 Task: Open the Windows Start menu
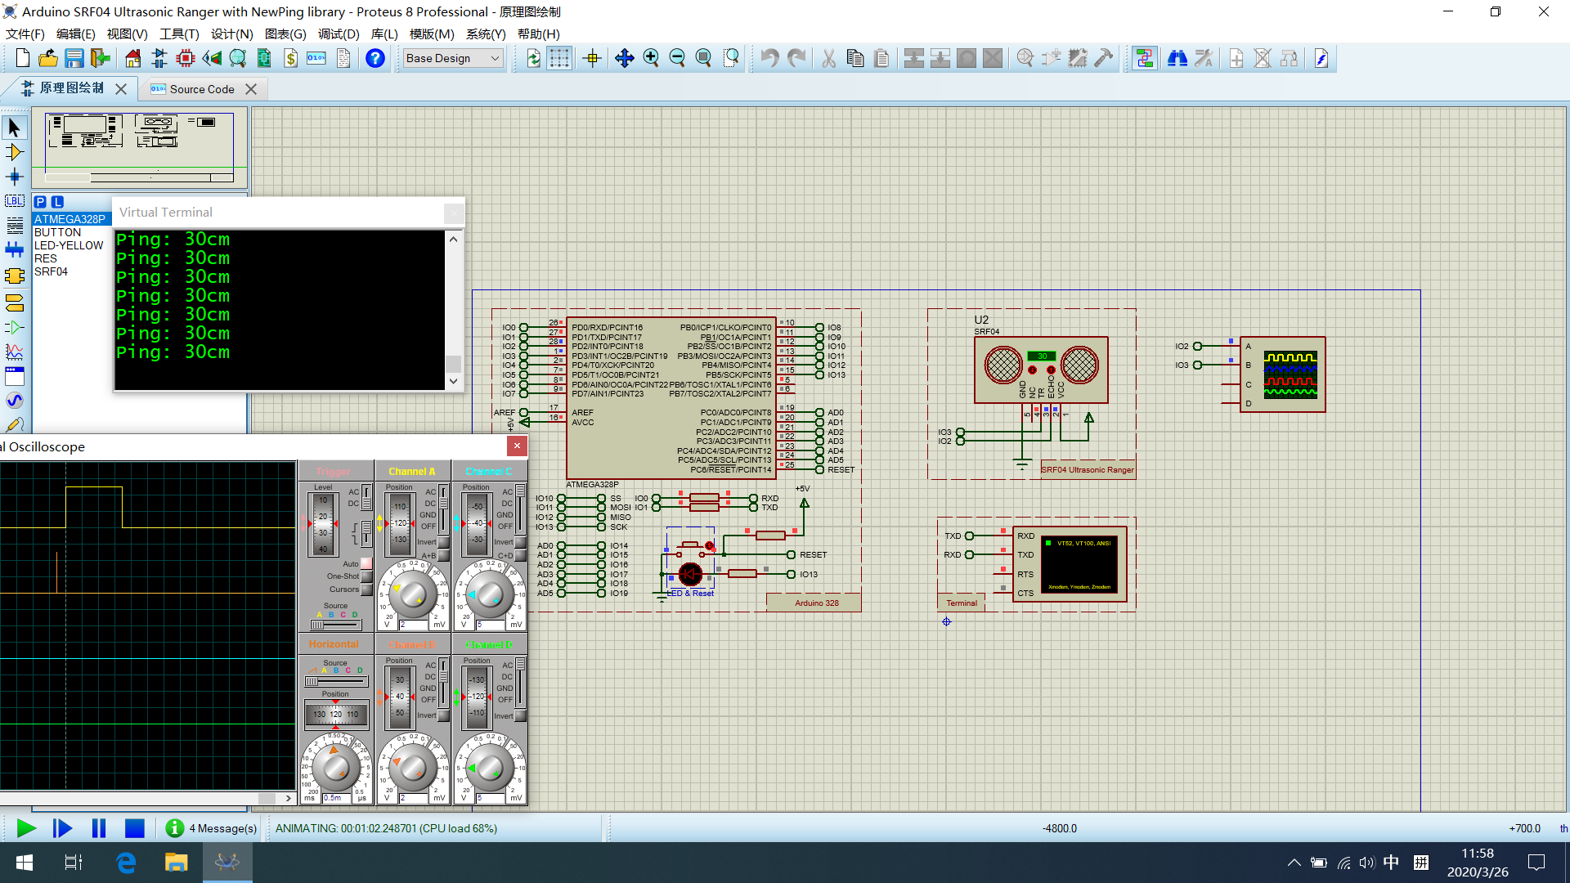click(25, 863)
